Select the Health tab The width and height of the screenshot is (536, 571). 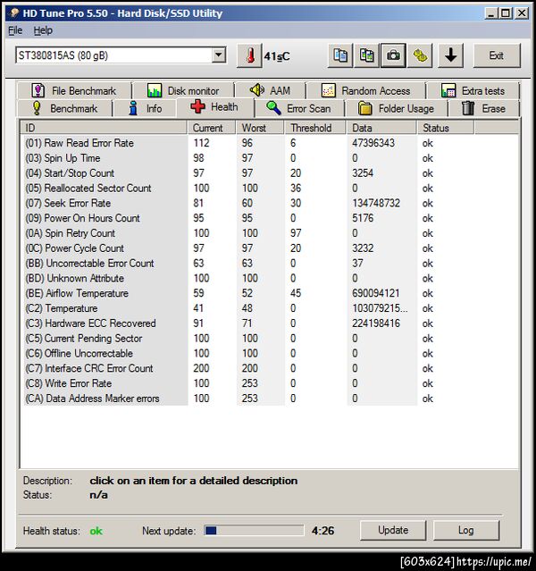coord(214,107)
